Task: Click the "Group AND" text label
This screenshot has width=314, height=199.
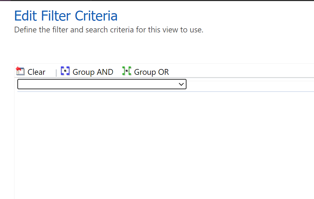Action: tap(93, 72)
